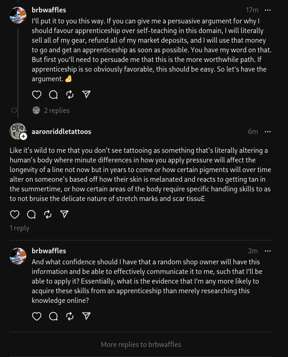The height and width of the screenshot is (357, 288).
Task: Load more replies to brbwaffles
Action: pos(141,345)
